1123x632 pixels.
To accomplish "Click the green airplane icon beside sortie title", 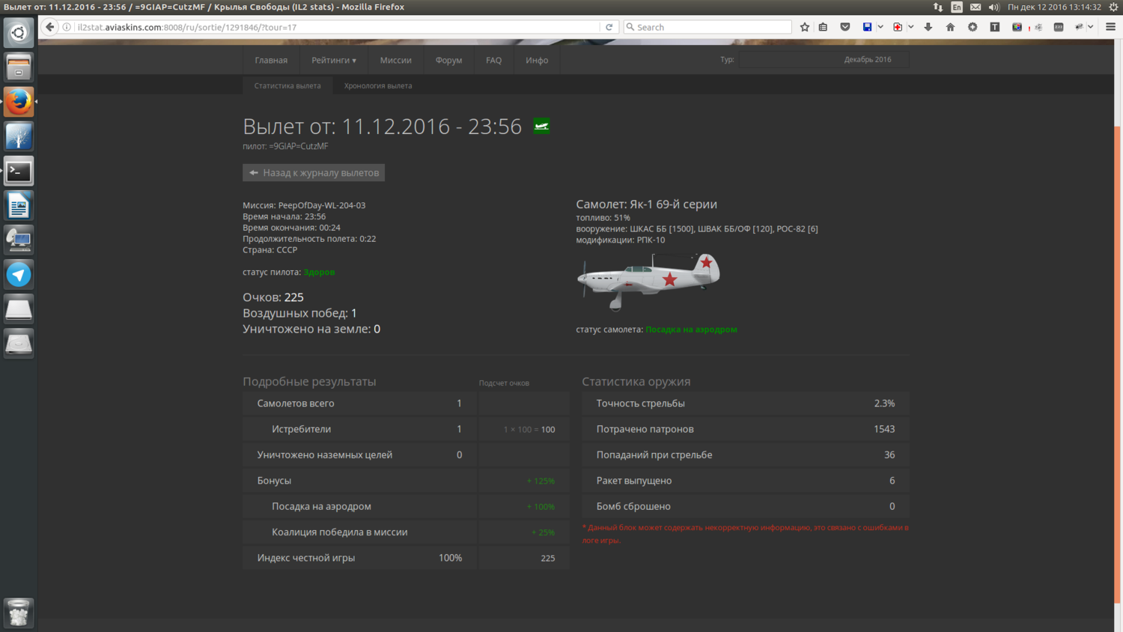I will tap(541, 126).
